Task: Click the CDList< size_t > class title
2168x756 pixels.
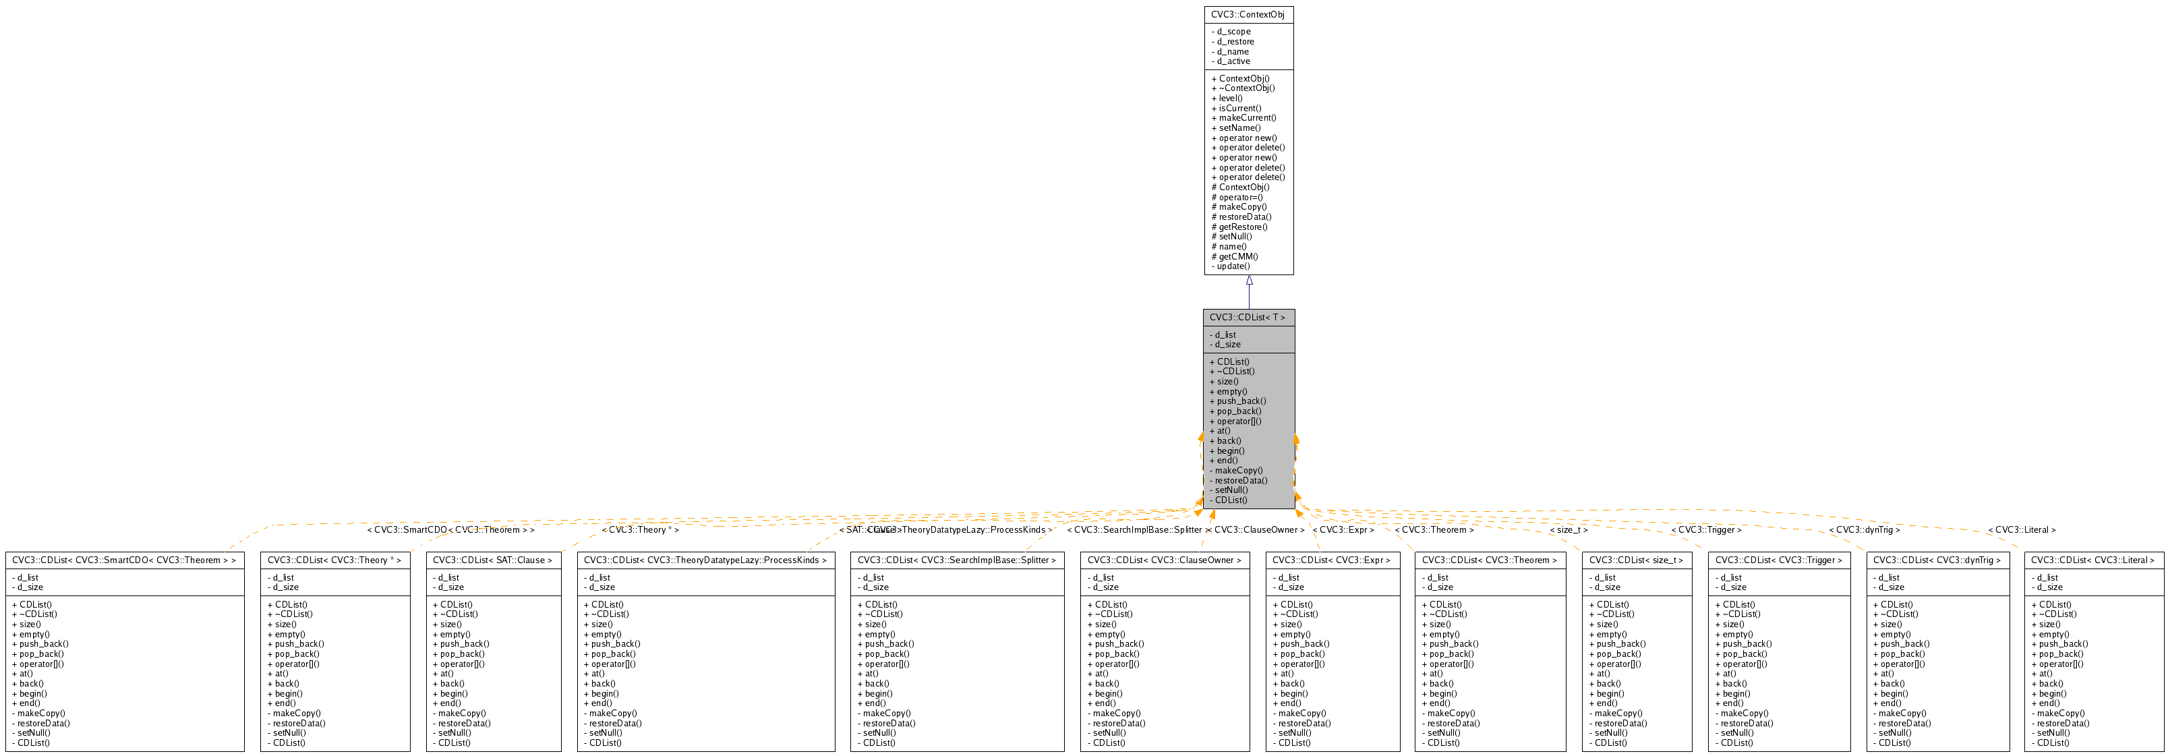Action: coord(1636,560)
